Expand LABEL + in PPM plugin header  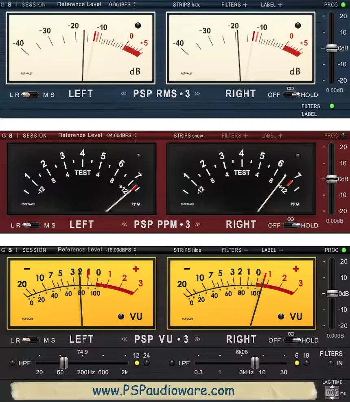pos(272,135)
